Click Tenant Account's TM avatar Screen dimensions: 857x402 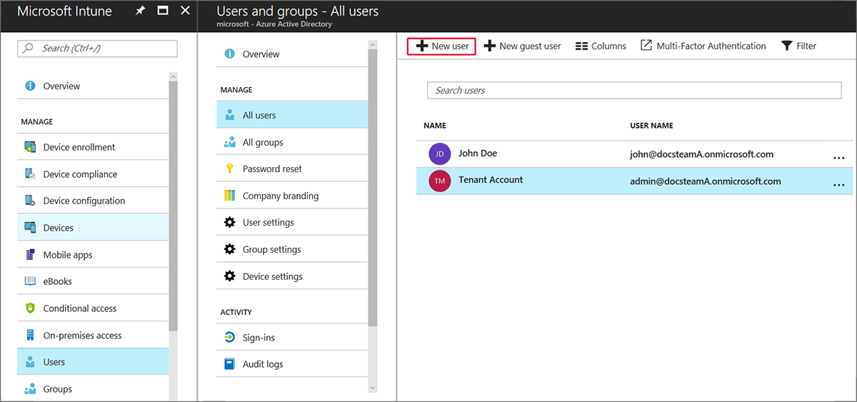click(x=439, y=181)
